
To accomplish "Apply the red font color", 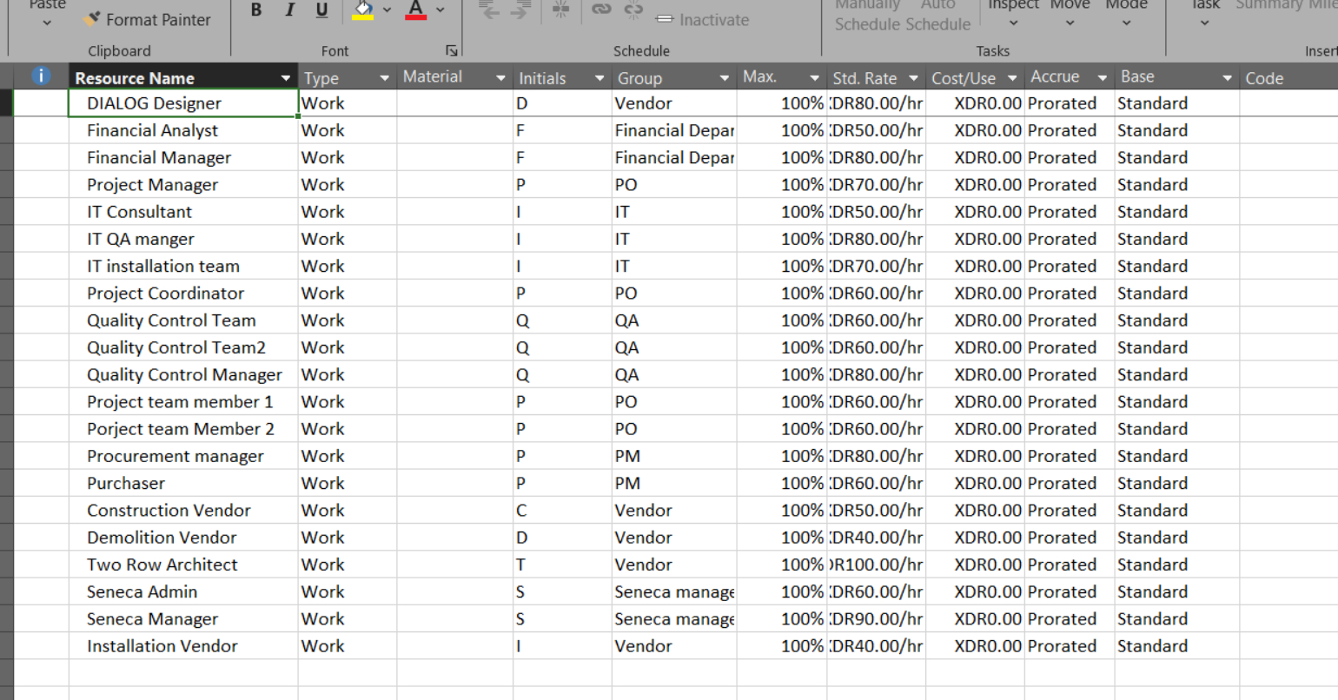I will (x=416, y=10).
